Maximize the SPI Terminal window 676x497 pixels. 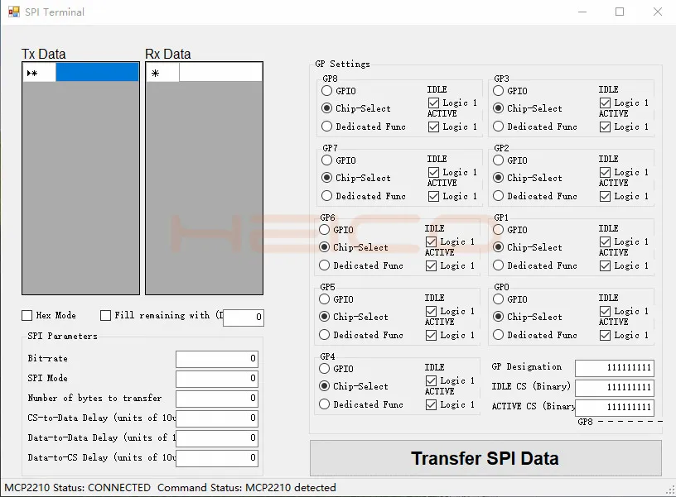coord(620,12)
